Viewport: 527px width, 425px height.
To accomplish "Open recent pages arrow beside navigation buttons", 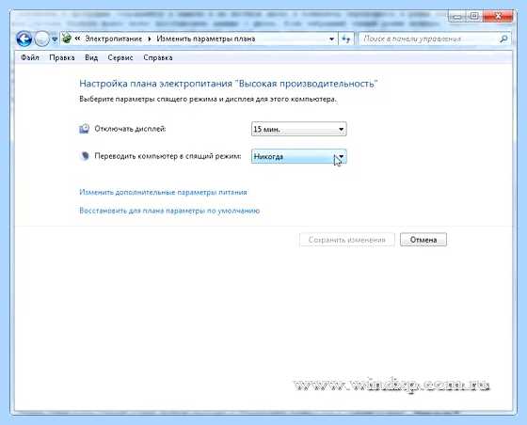I will pos(55,39).
